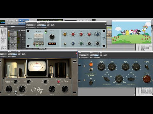
Task: Flip the small toggle switch below El Rey Input knob
Action: coord(16,92)
